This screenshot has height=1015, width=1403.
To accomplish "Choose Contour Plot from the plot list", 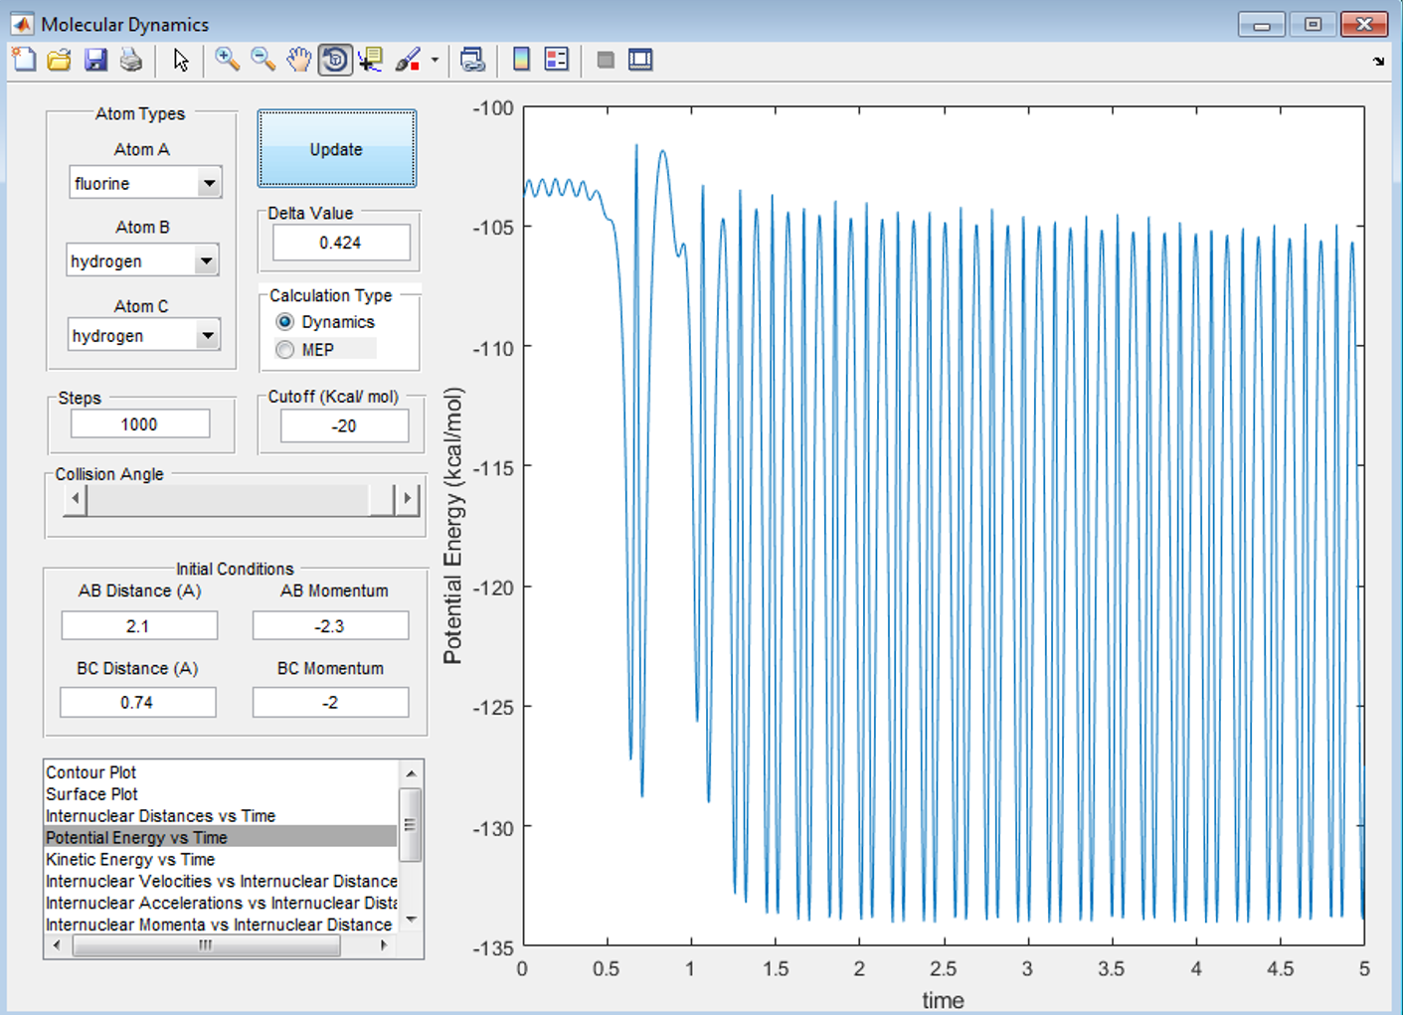I will (91, 772).
